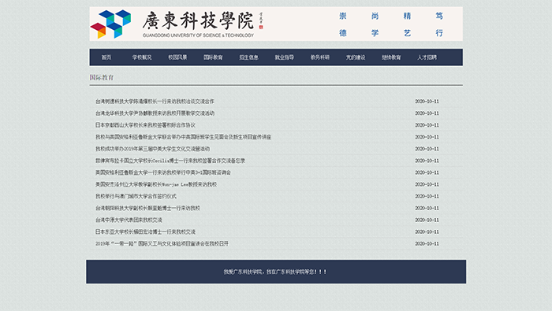The width and height of the screenshot is (552, 311).
Task: Open the 台湾中原大学代表团 article
Action: (129, 220)
